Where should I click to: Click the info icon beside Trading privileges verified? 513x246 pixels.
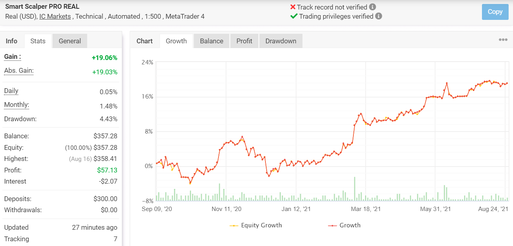pyautogui.click(x=379, y=16)
